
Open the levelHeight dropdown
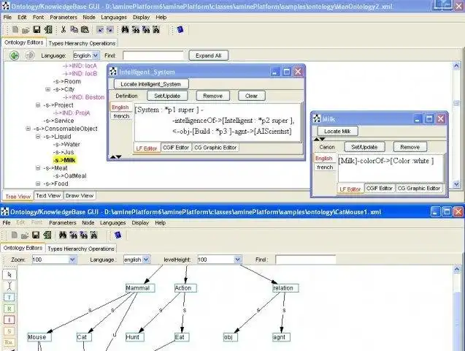click(237, 260)
